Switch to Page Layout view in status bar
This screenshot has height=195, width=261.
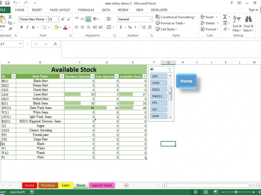pos(206,192)
